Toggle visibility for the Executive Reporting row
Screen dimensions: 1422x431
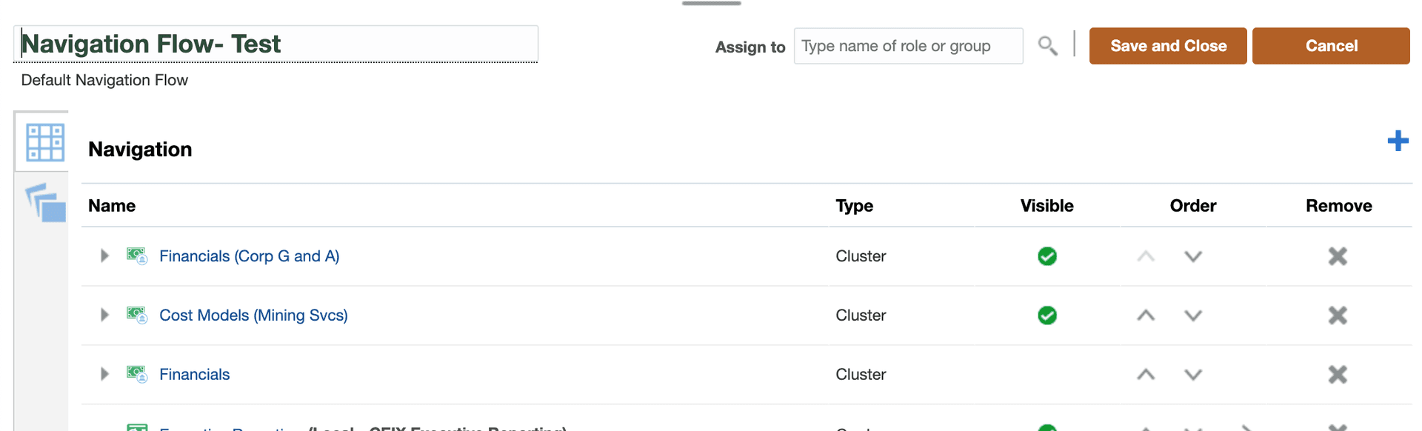pyautogui.click(x=1047, y=428)
